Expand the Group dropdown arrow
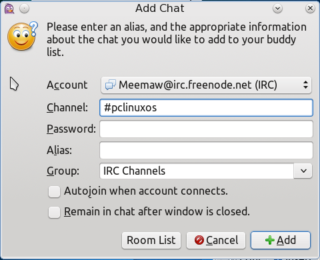The height and width of the screenshot is (260, 320). pyautogui.click(x=303, y=171)
